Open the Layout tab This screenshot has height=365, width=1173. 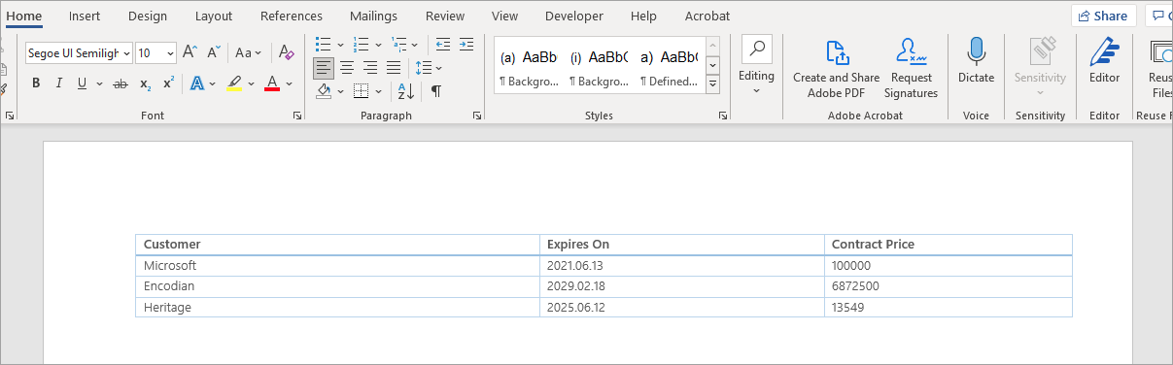pos(214,16)
